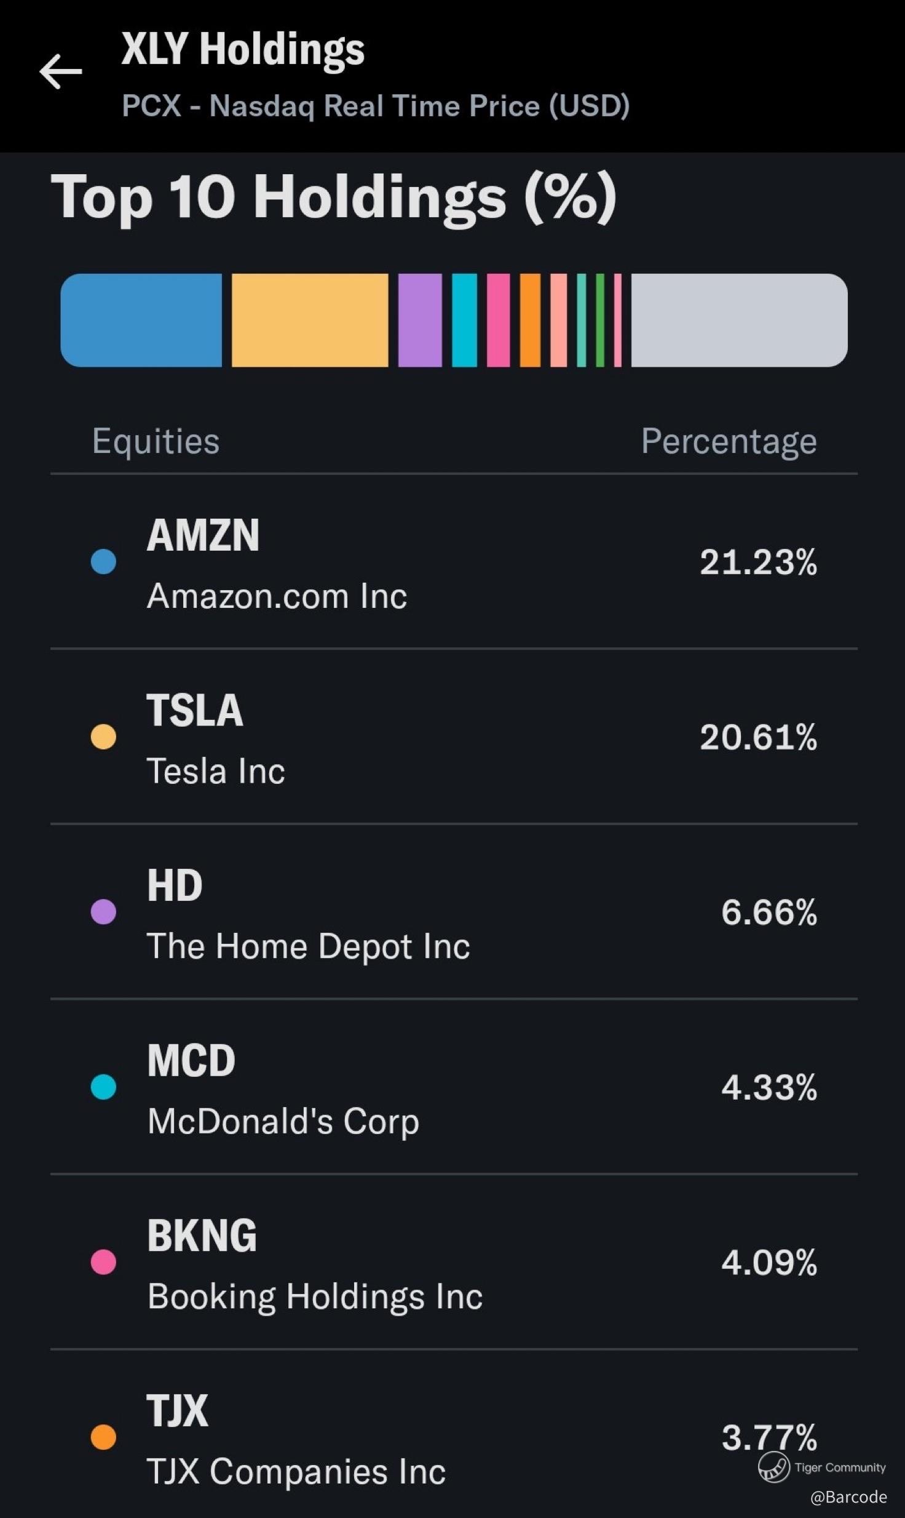Image resolution: width=905 pixels, height=1518 pixels.
Task: Open the Booking Holdings Inc row
Action: pyautogui.click(x=315, y=1296)
